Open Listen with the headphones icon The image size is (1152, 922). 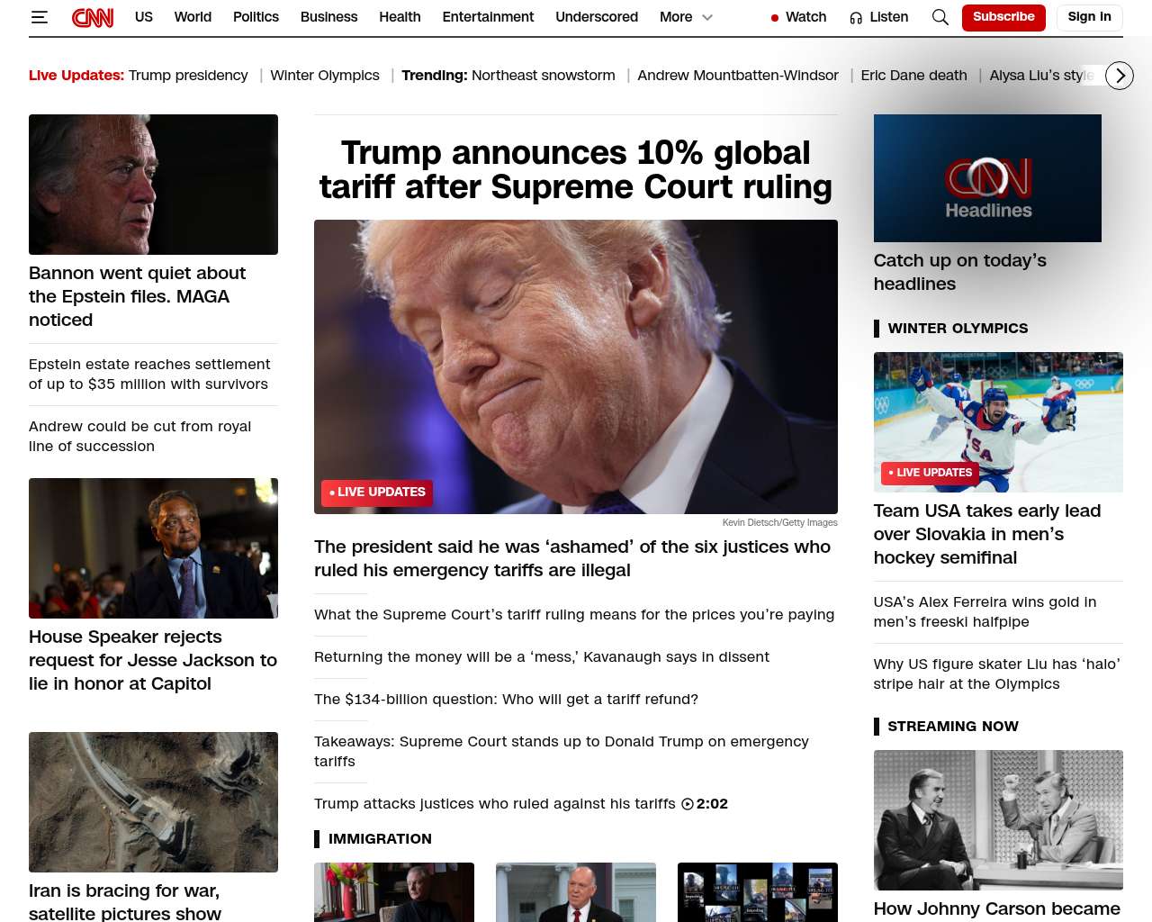click(879, 17)
